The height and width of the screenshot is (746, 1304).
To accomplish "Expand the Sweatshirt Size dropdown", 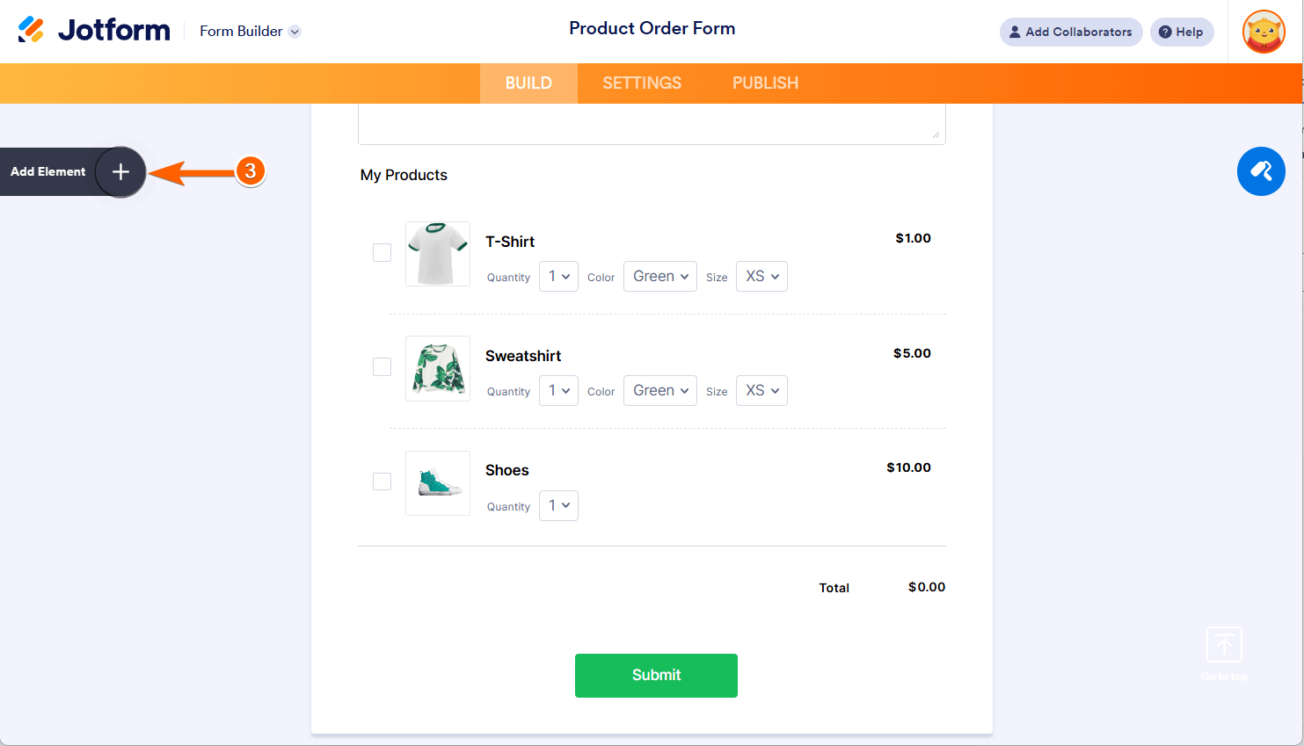I will coord(761,390).
